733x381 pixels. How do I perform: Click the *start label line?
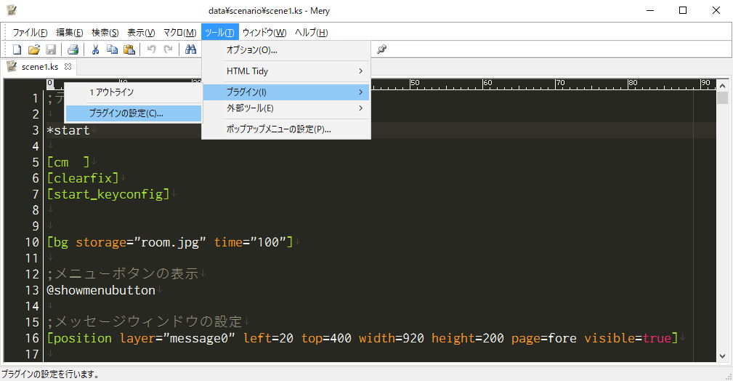pyautogui.click(x=68, y=131)
